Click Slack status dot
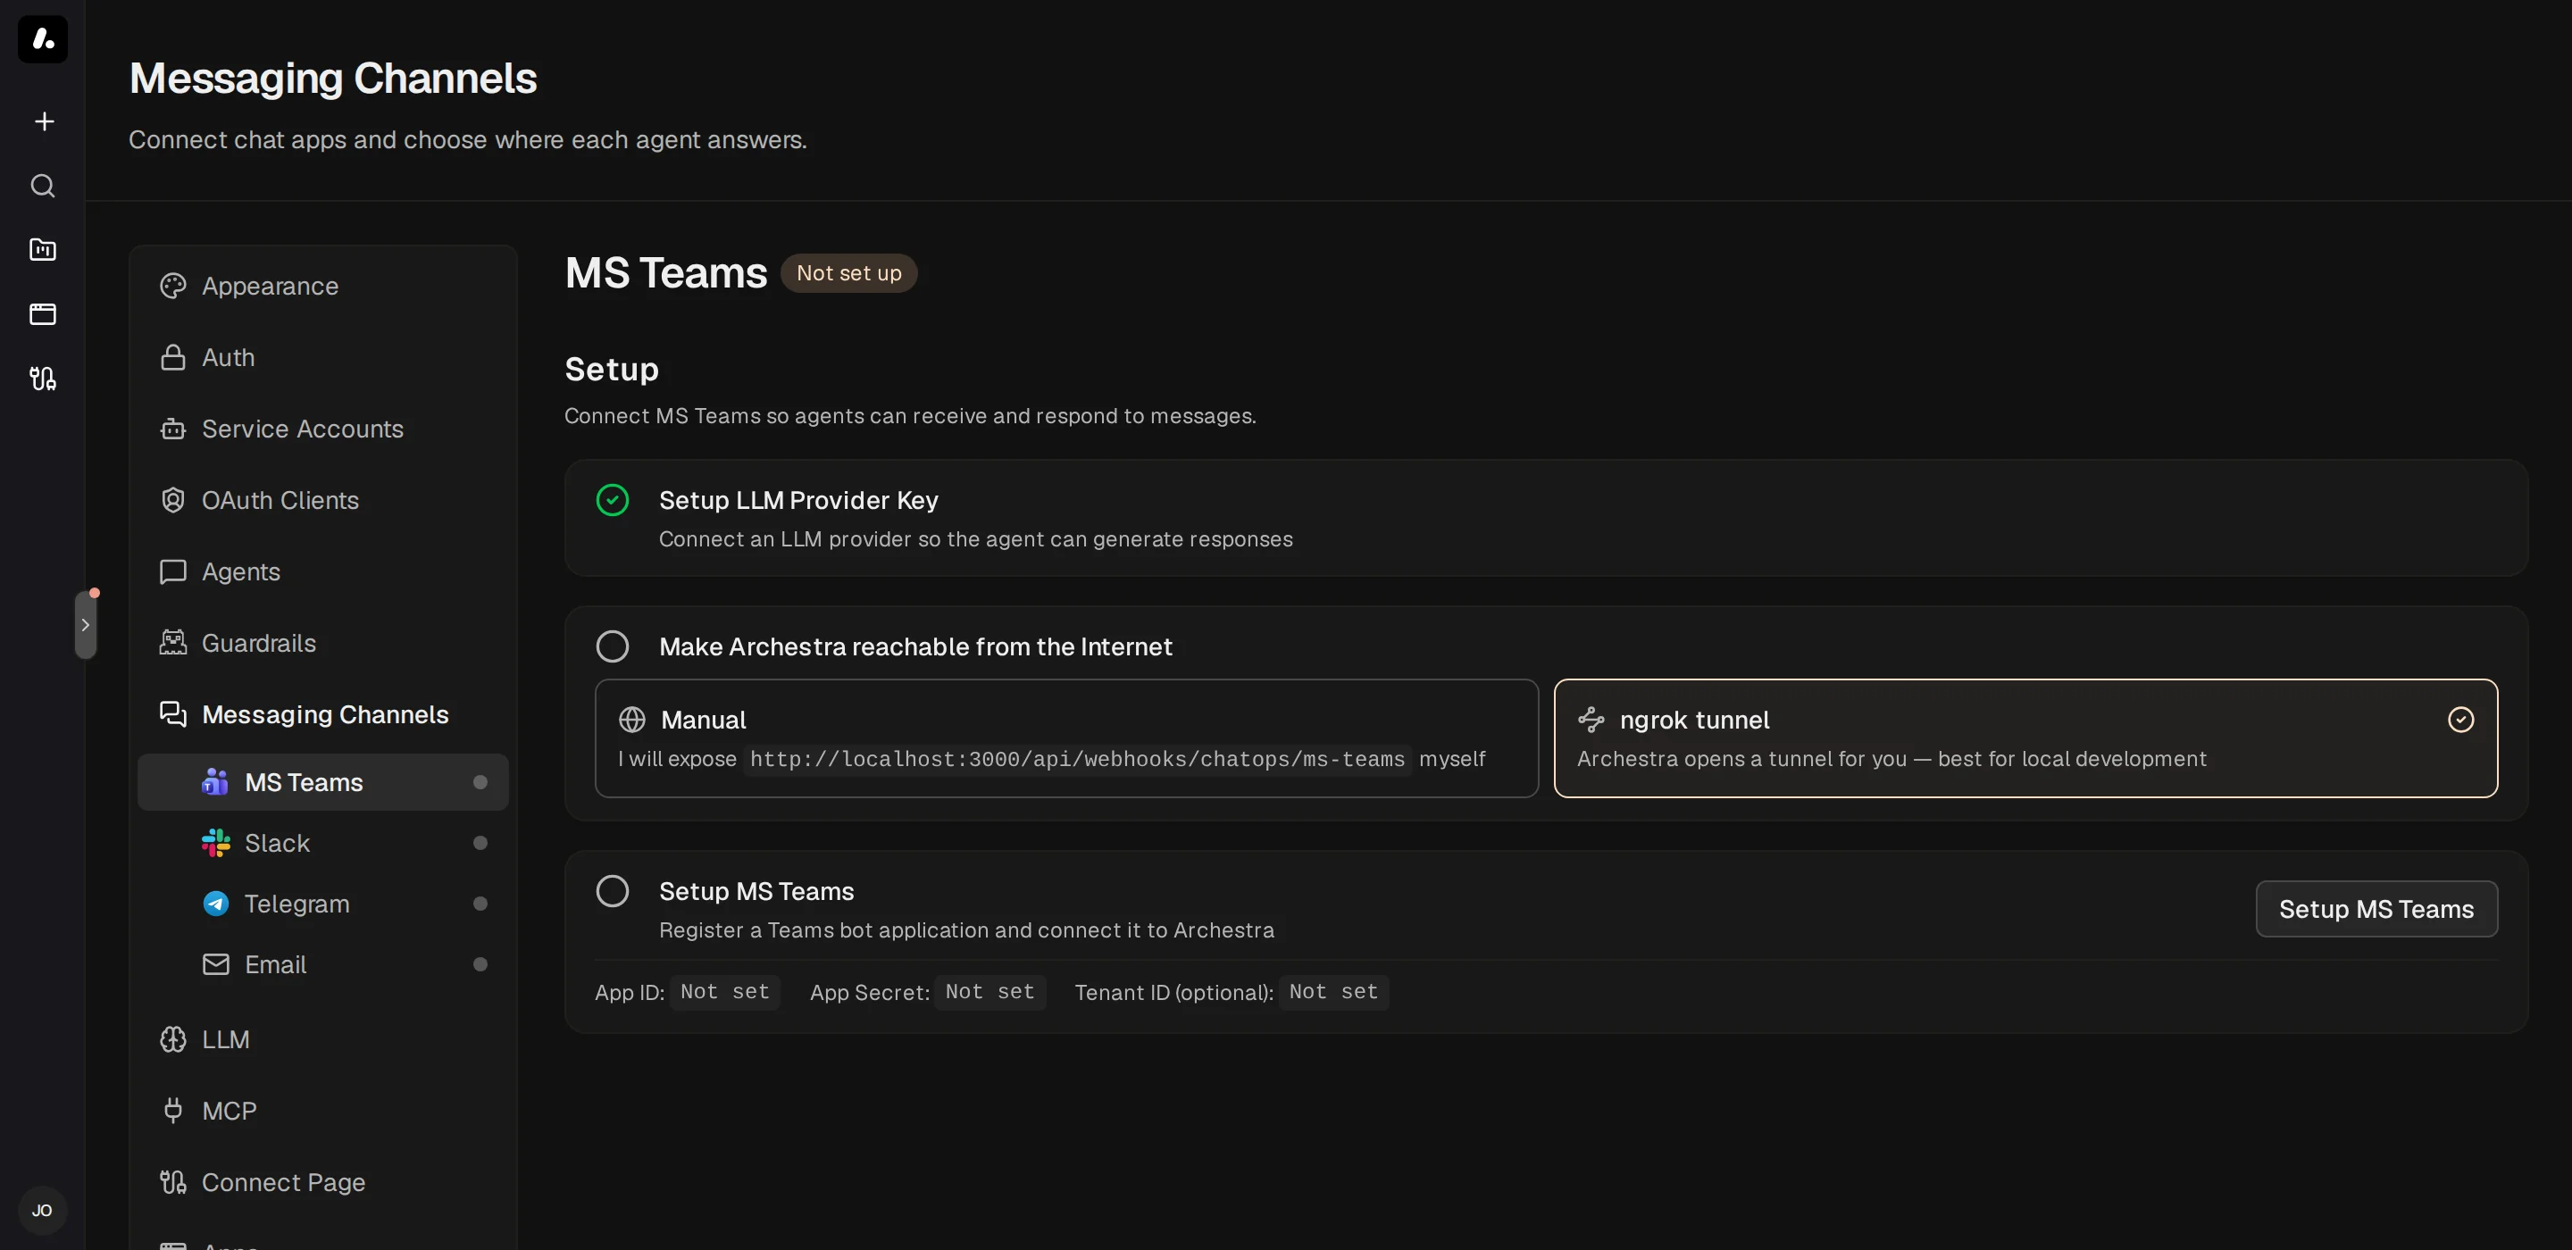Viewport: 2572px width, 1250px height. point(480,843)
